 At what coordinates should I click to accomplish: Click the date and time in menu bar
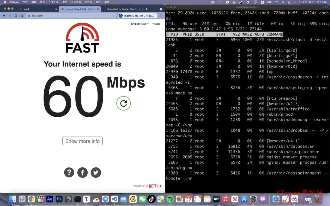(x=313, y=2)
